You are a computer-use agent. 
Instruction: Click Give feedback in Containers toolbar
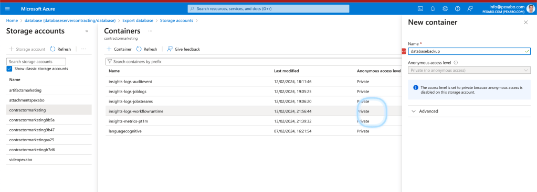(x=183, y=49)
